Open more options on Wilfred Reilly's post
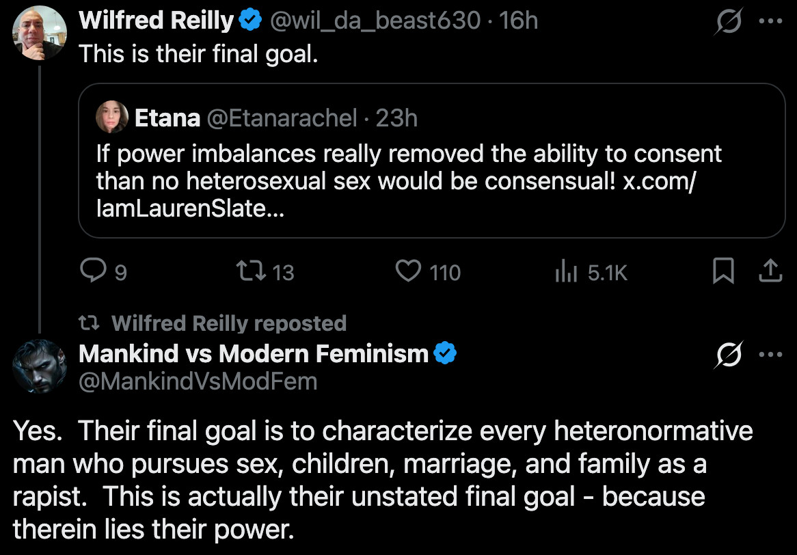 (771, 20)
